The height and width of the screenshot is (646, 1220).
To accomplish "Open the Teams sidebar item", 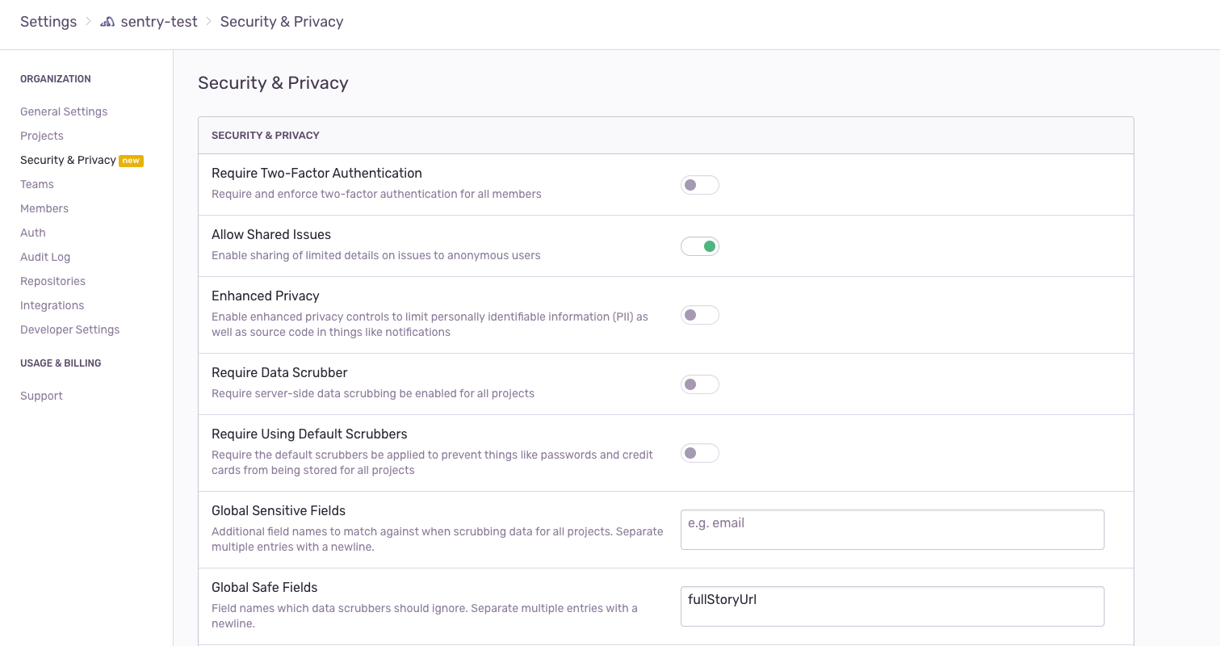I will [x=37, y=184].
